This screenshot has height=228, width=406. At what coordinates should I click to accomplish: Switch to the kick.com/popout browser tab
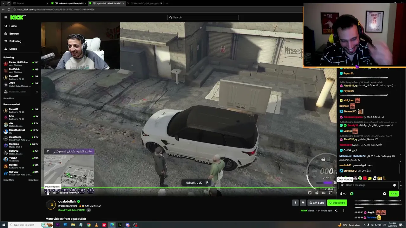pyautogui.click(x=69, y=3)
